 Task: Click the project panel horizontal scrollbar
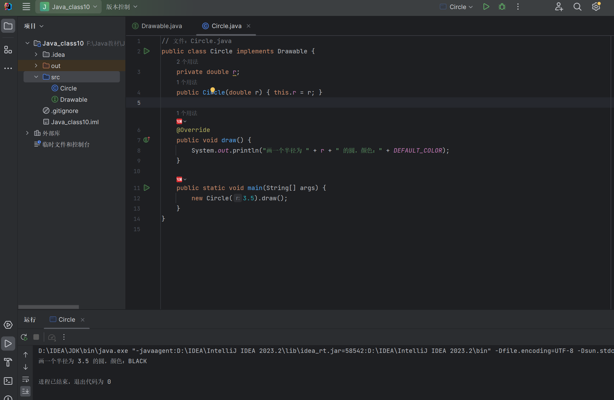tap(48, 307)
